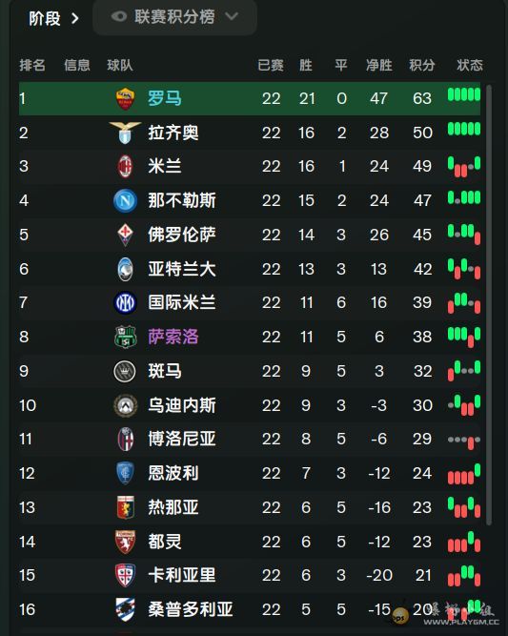Viewport: 508px width, 636px height.
Task: Select the Sassuolo green crest
Action: pos(125,337)
